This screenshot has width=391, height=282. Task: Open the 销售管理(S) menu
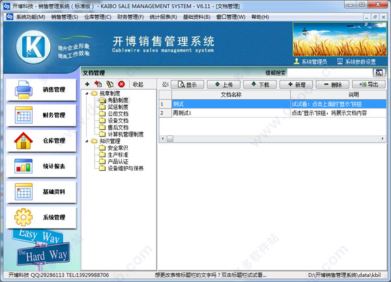pyautogui.click(x=65, y=17)
